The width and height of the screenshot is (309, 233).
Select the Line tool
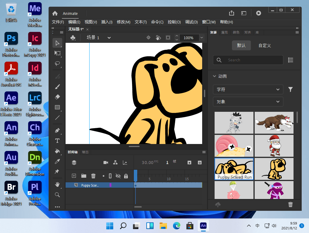point(57,118)
